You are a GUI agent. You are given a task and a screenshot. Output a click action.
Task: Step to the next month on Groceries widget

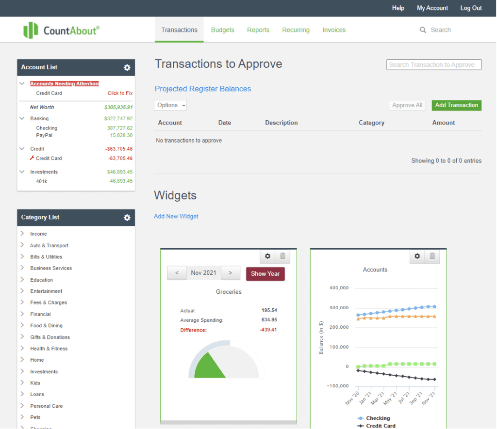pos(230,273)
